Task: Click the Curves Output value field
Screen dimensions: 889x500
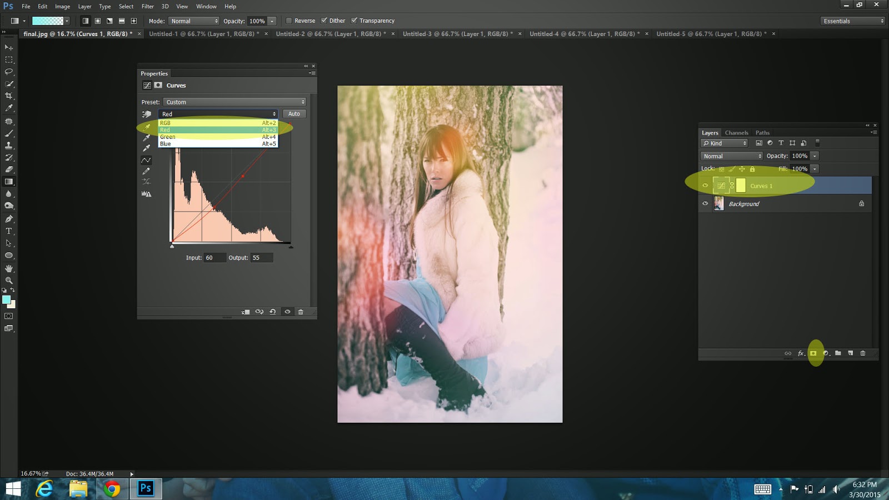Action: 262,258
